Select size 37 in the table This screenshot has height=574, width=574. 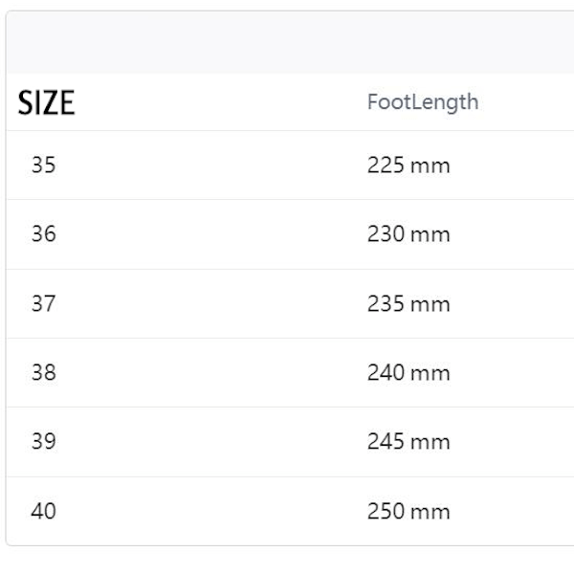(x=44, y=303)
